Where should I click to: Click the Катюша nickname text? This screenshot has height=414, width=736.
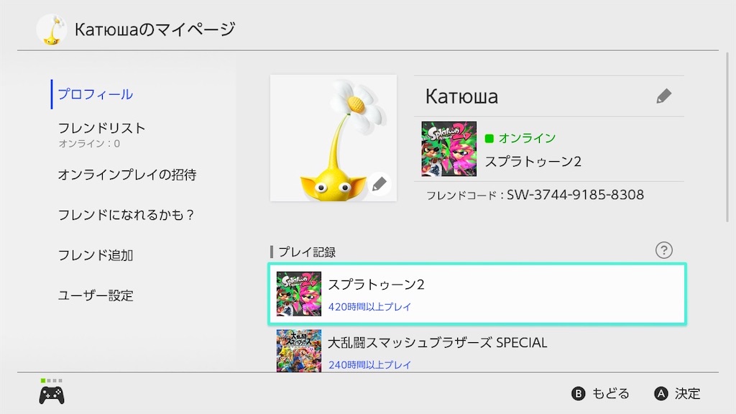[x=461, y=97]
